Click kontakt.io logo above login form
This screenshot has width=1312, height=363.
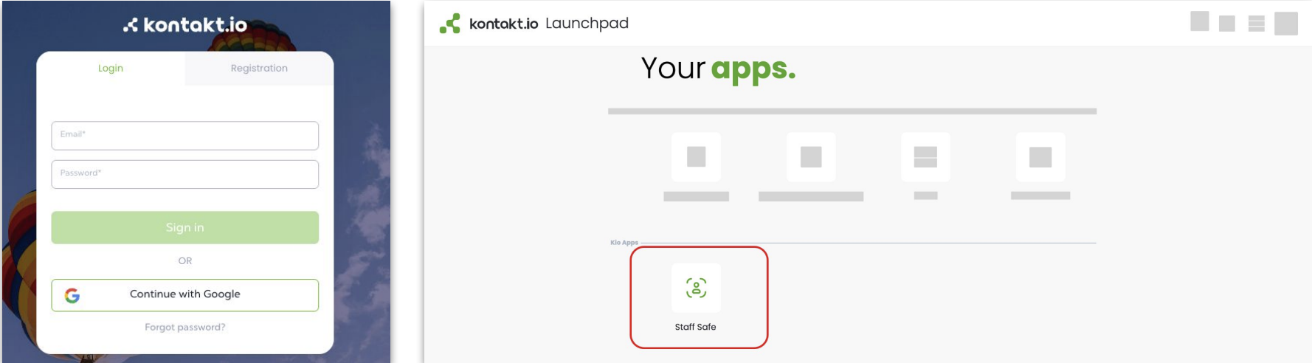point(185,25)
